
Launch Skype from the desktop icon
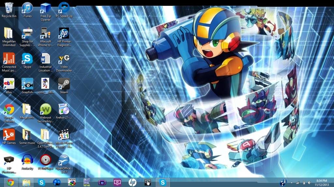pos(27,61)
